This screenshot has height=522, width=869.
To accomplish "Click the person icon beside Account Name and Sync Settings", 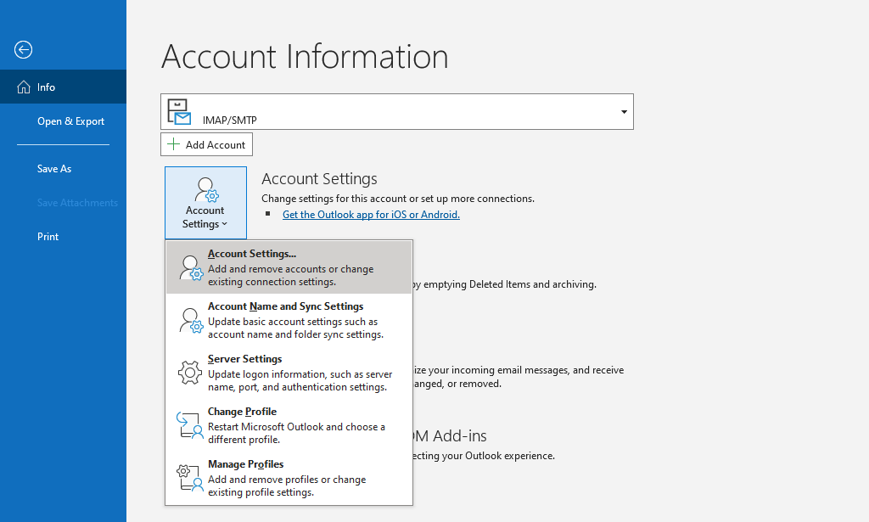I will (189, 320).
